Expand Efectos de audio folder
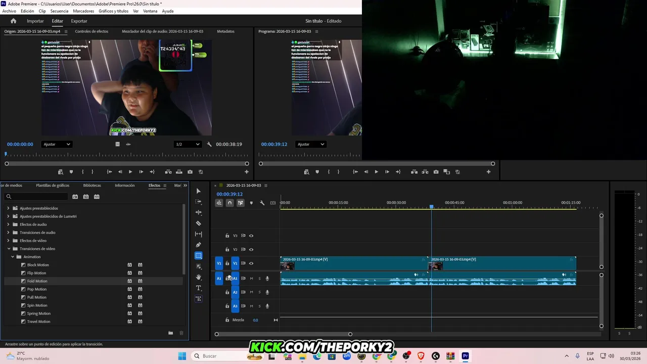The width and height of the screenshot is (647, 364). pyautogui.click(x=8, y=224)
